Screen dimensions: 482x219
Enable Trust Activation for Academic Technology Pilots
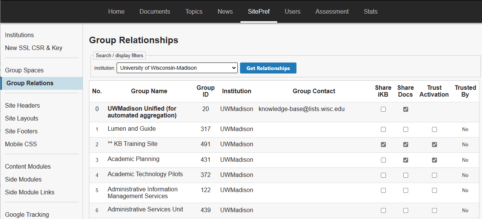[x=434, y=175]
